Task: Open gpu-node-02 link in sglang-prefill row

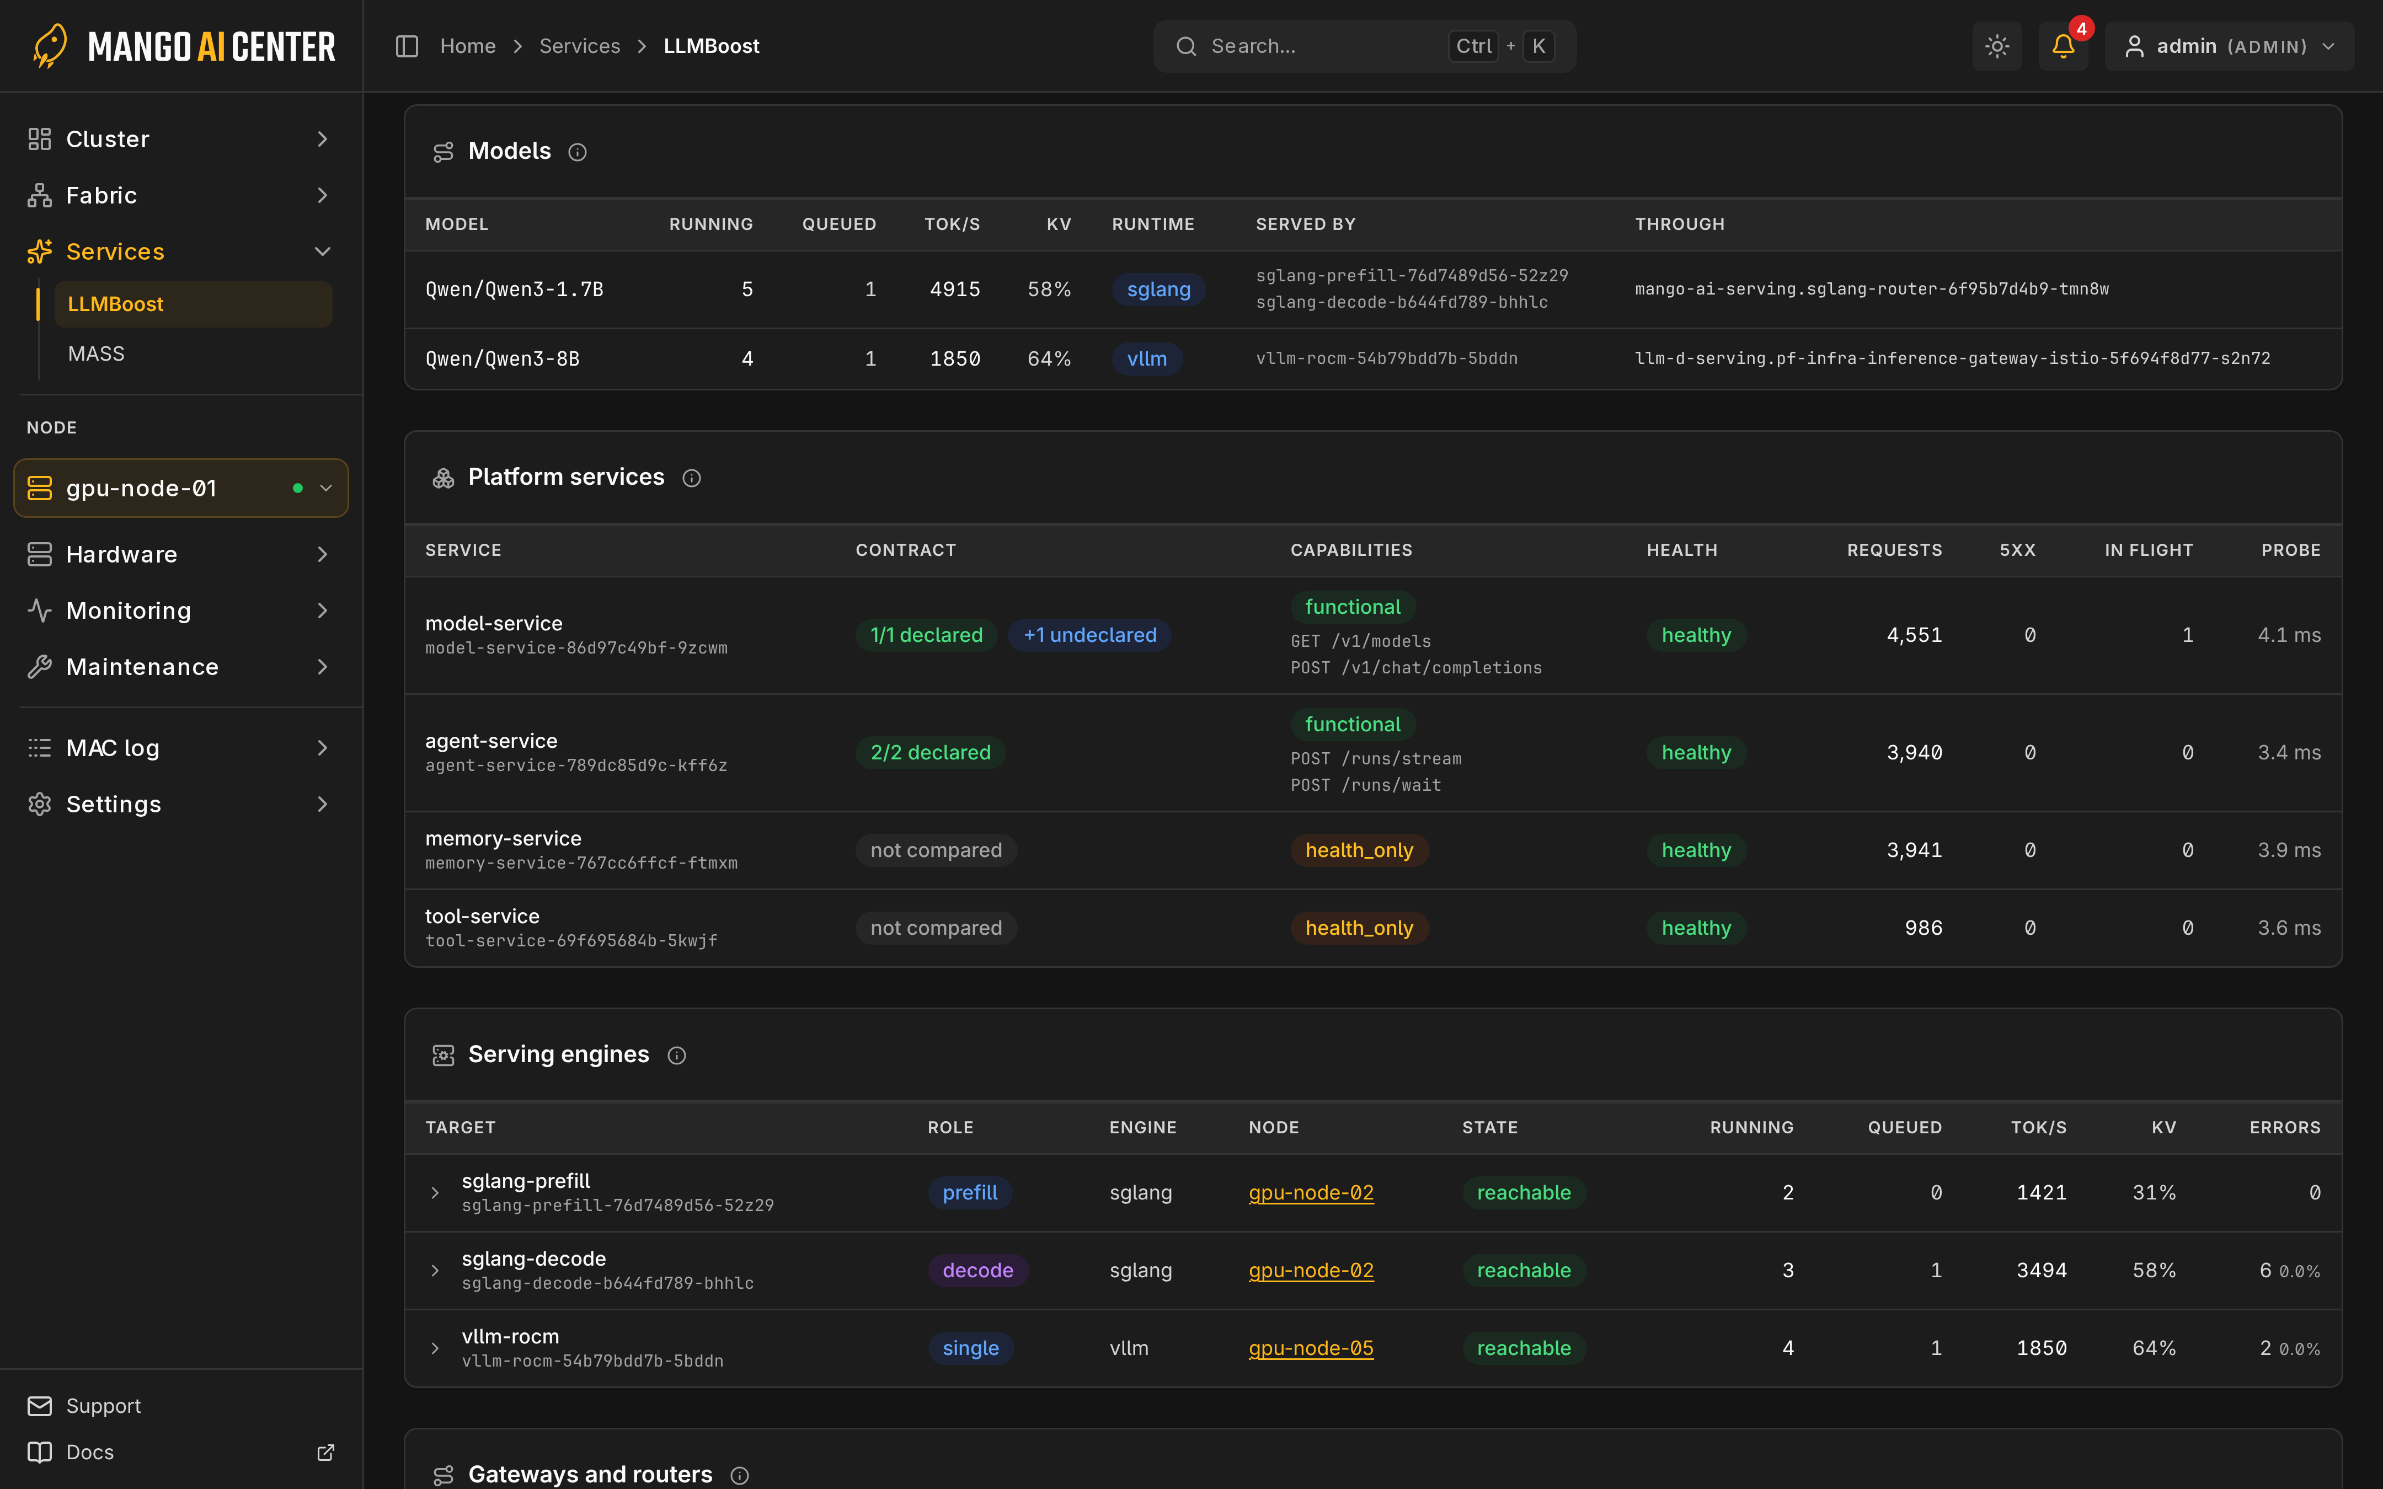Action: tap(1311, 1192)
